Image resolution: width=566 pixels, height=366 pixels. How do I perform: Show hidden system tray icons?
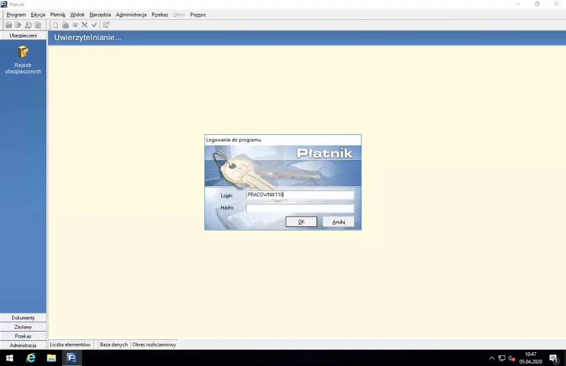(492, 358)
